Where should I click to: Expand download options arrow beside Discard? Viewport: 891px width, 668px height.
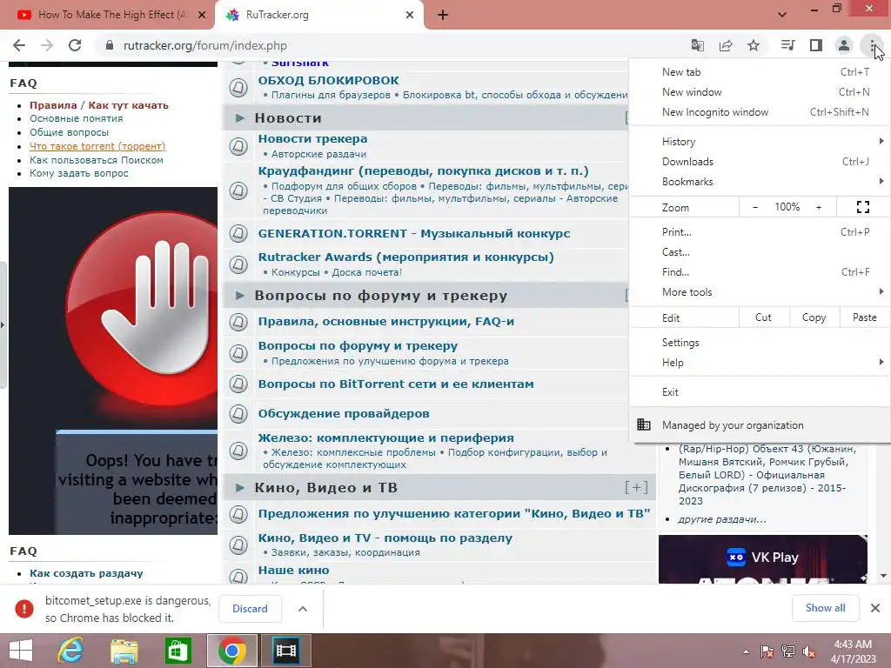point(303,609)
